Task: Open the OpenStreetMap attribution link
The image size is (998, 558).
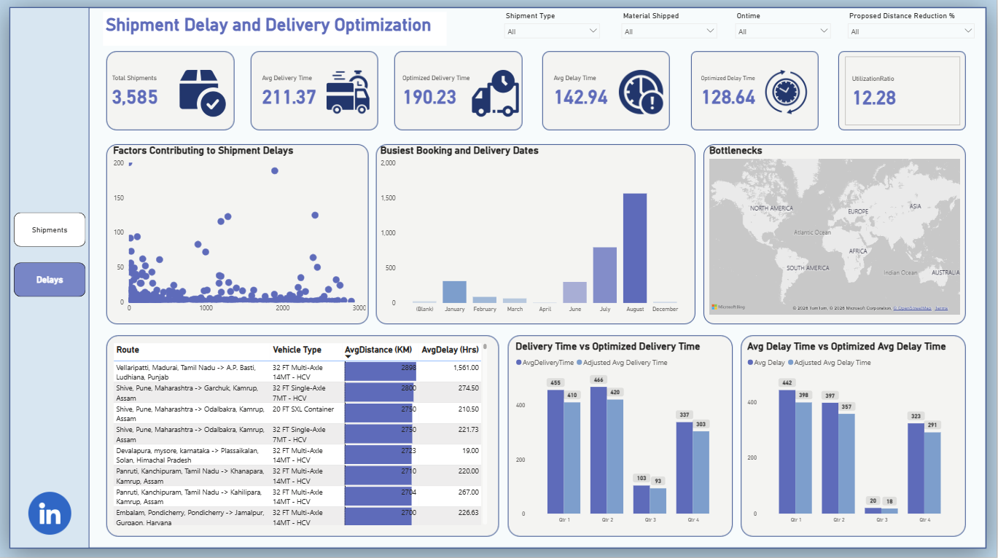Action: pos(912,308)
